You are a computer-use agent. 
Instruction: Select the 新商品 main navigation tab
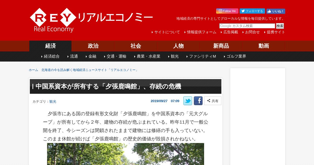(x=221, y=46)
